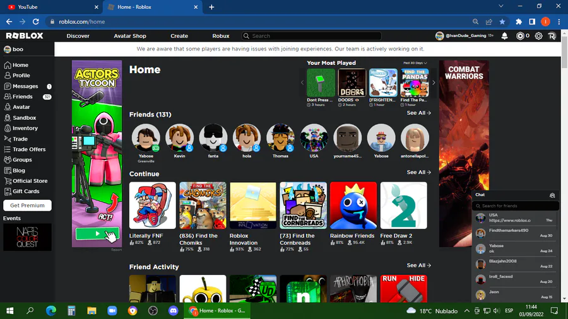Open Trade in the sidebar
This screenshot has width=568, height=319.
16,139
